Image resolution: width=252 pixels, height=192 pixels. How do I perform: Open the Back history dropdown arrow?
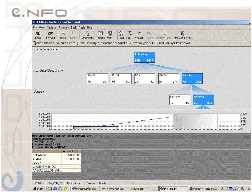[43, 35]
